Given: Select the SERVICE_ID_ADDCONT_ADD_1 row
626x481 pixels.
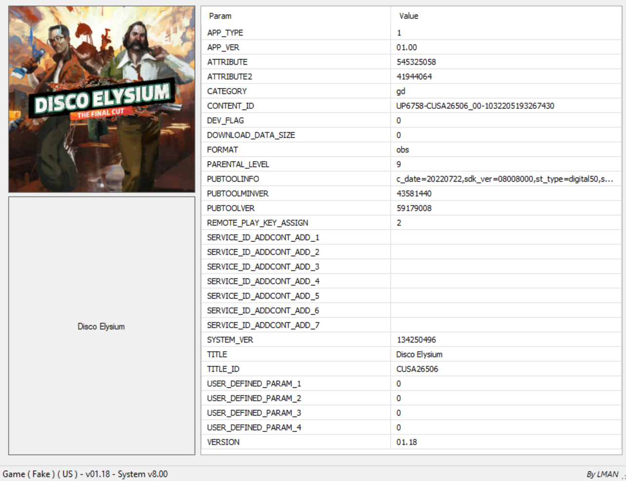Looking at the screenshot, I should [x=412, y=237].
